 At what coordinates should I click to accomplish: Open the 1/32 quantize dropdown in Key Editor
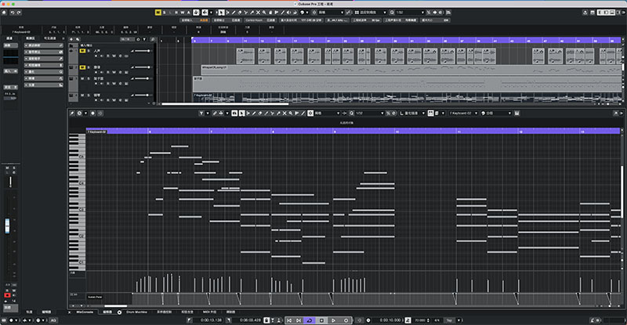[x=369, y=113]
